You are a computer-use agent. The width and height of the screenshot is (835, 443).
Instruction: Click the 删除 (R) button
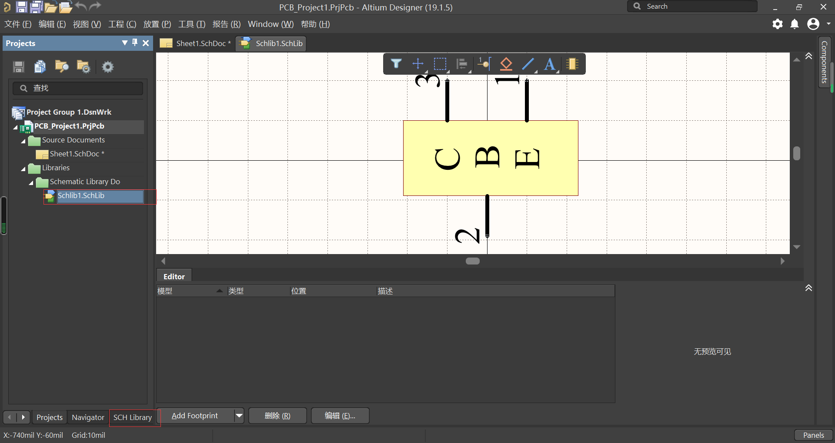277,416
